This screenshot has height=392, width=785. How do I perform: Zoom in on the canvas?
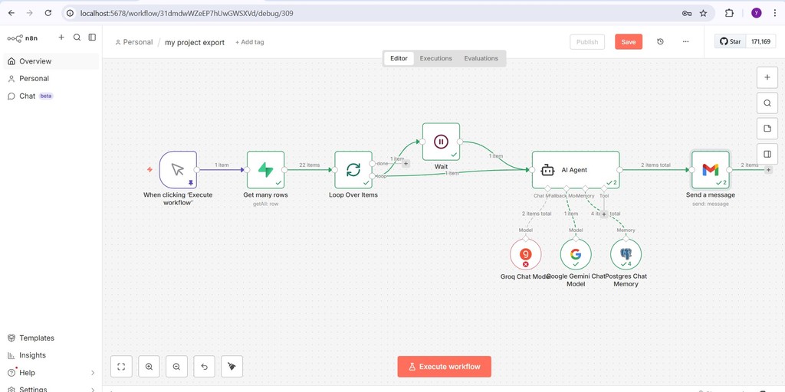pos(149,367)
